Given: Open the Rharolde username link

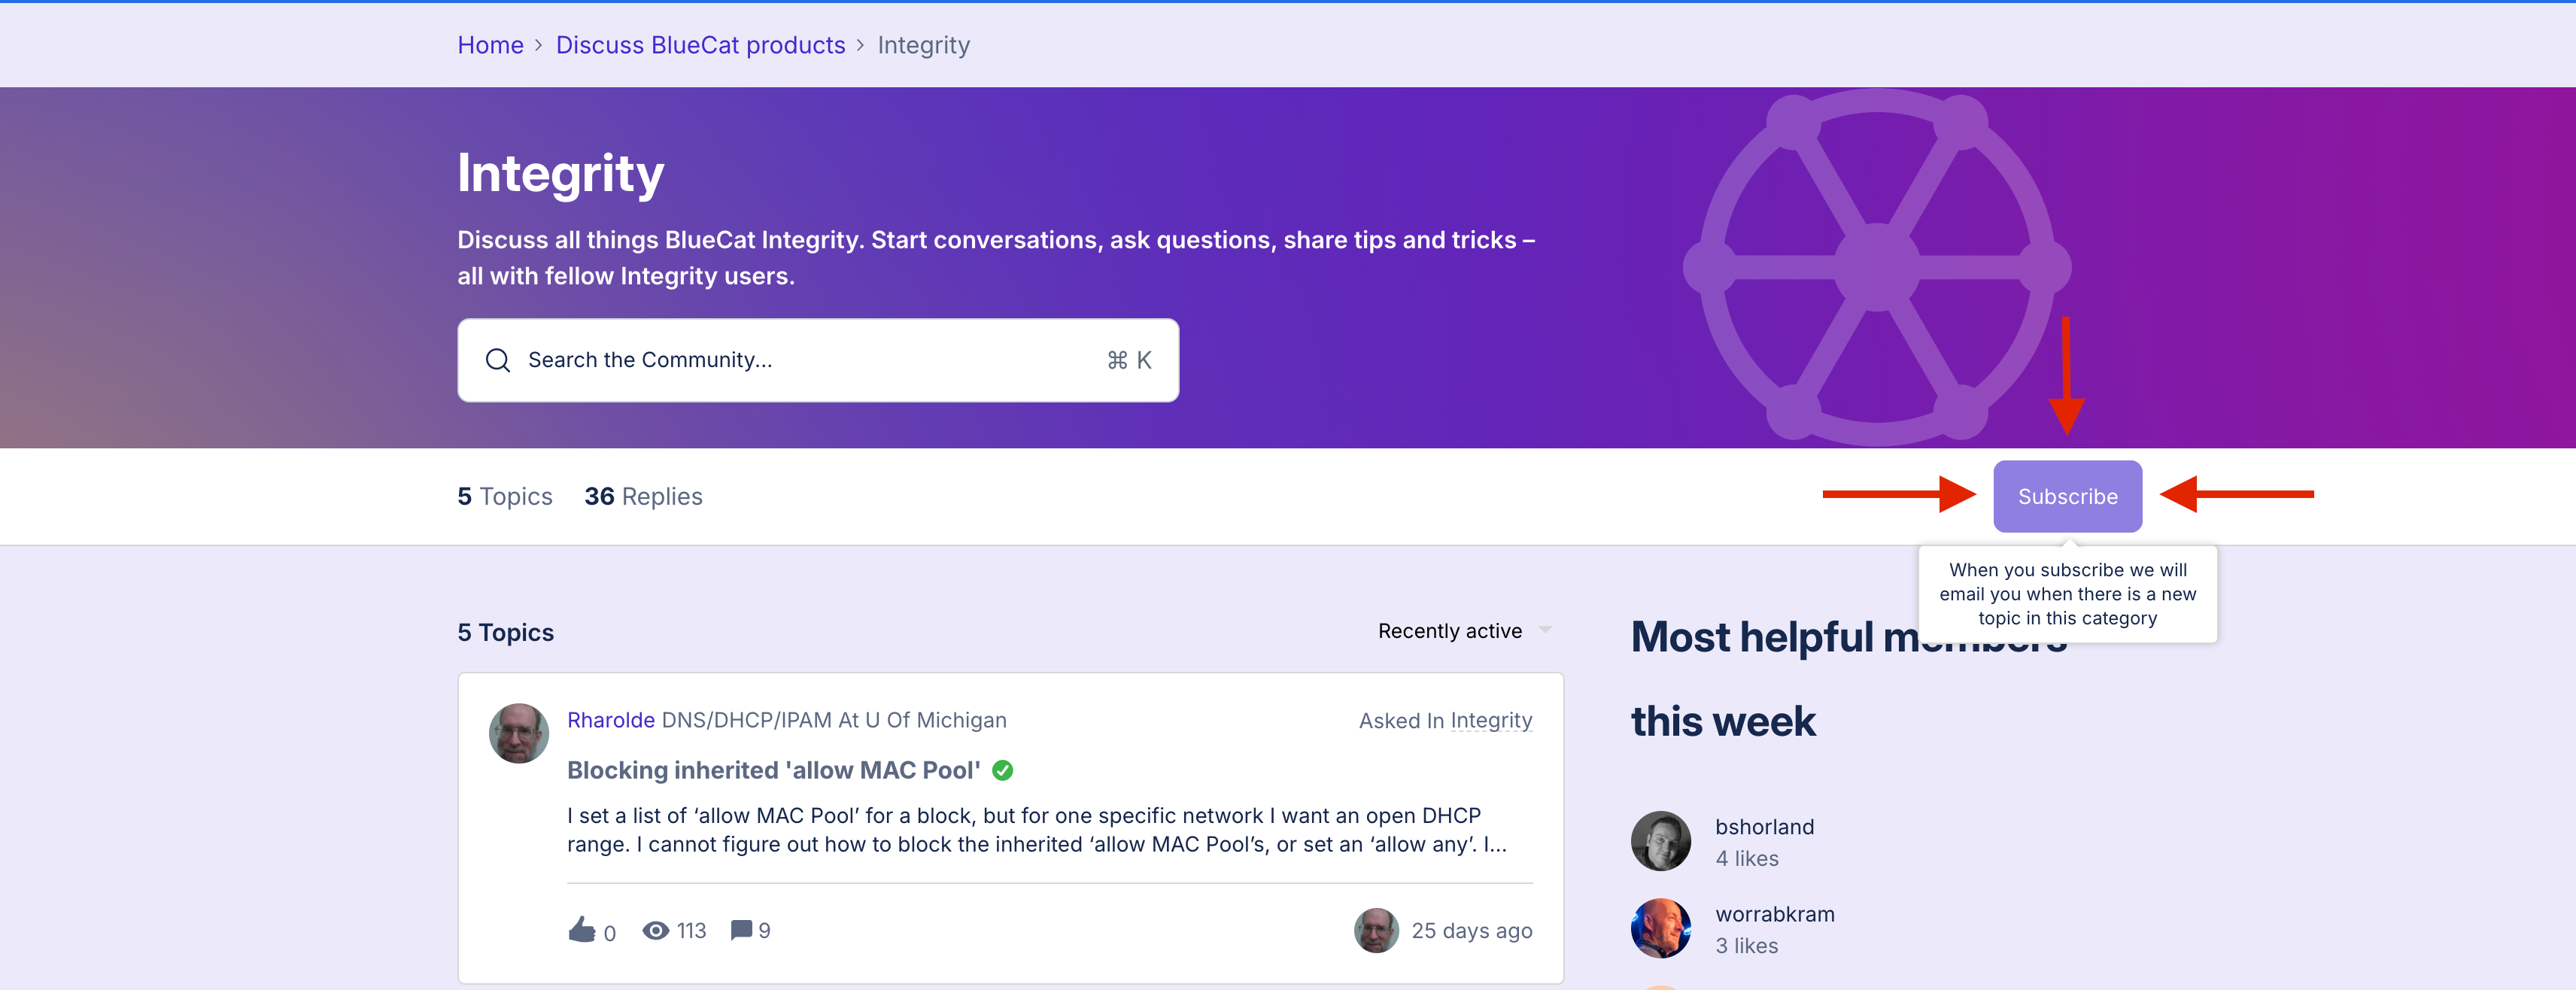Looking at the screenshot, I should (x=610, y=720).
